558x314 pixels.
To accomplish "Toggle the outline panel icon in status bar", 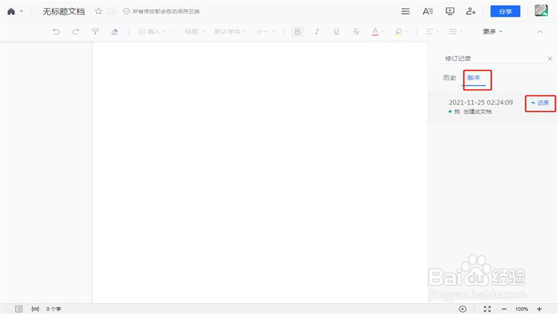I will click(x=19, y=309).
